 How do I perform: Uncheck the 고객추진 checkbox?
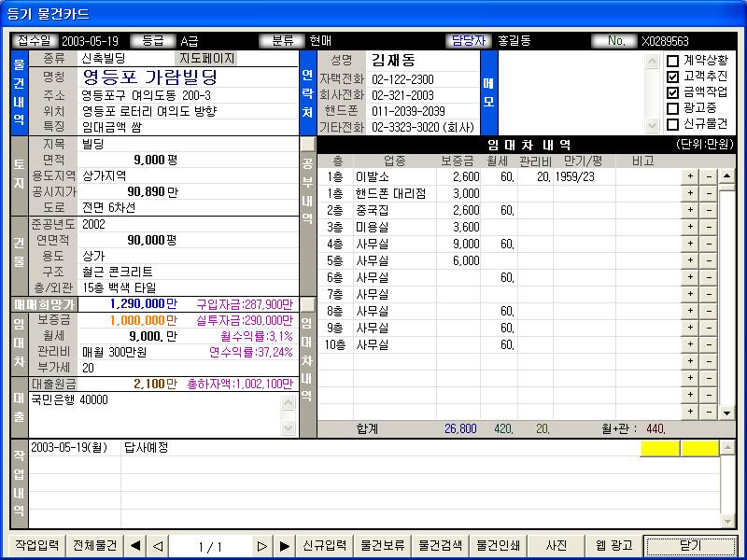672,77
